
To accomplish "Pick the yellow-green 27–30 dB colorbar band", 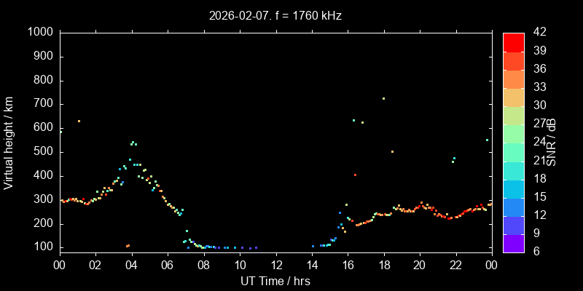I will coord(513,115).
